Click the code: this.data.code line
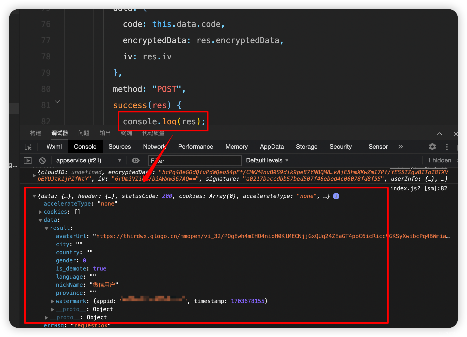 coord(174,24)
